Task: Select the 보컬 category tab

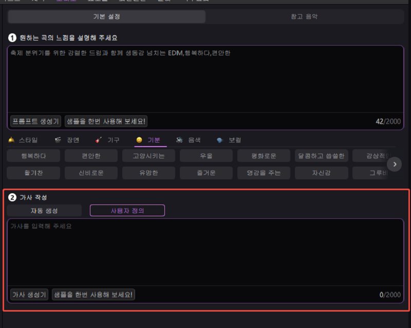Action: point(229,140)
